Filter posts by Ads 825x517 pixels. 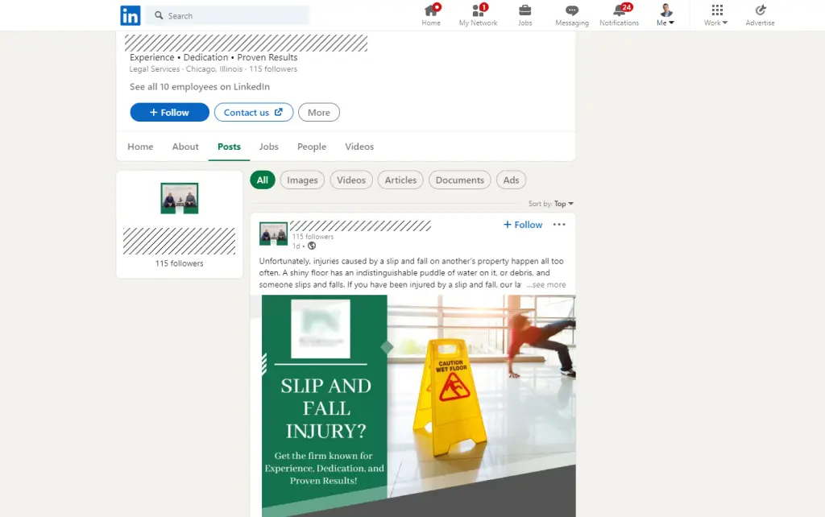511,180
